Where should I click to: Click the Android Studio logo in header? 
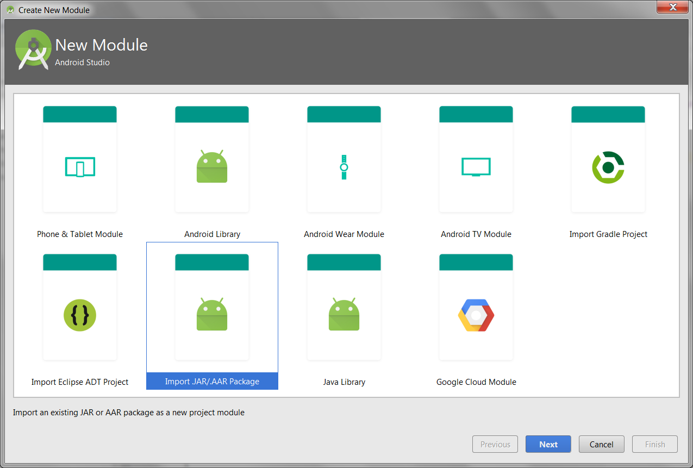pyautogui.click(x=33, y=49)
